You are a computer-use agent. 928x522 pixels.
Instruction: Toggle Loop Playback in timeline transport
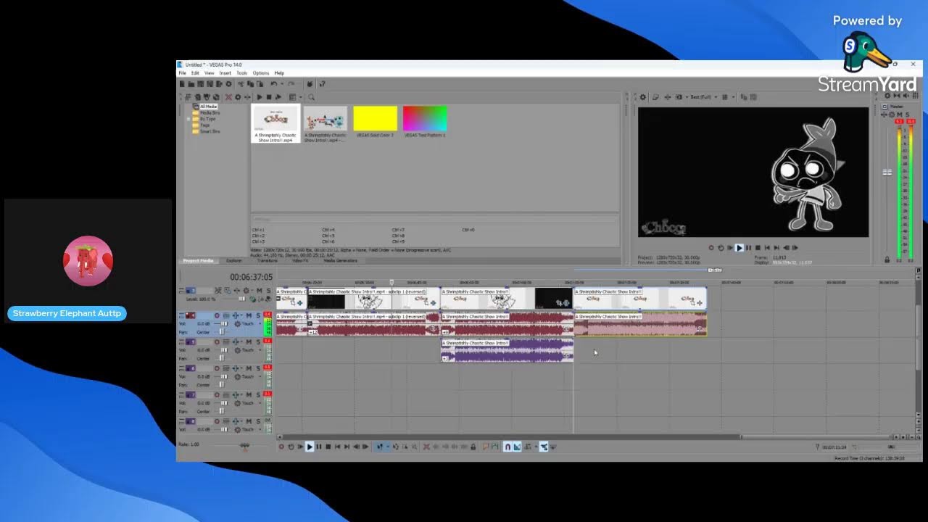pos(291,447)
